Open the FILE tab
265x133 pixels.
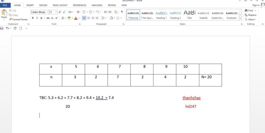pos(5,5)
